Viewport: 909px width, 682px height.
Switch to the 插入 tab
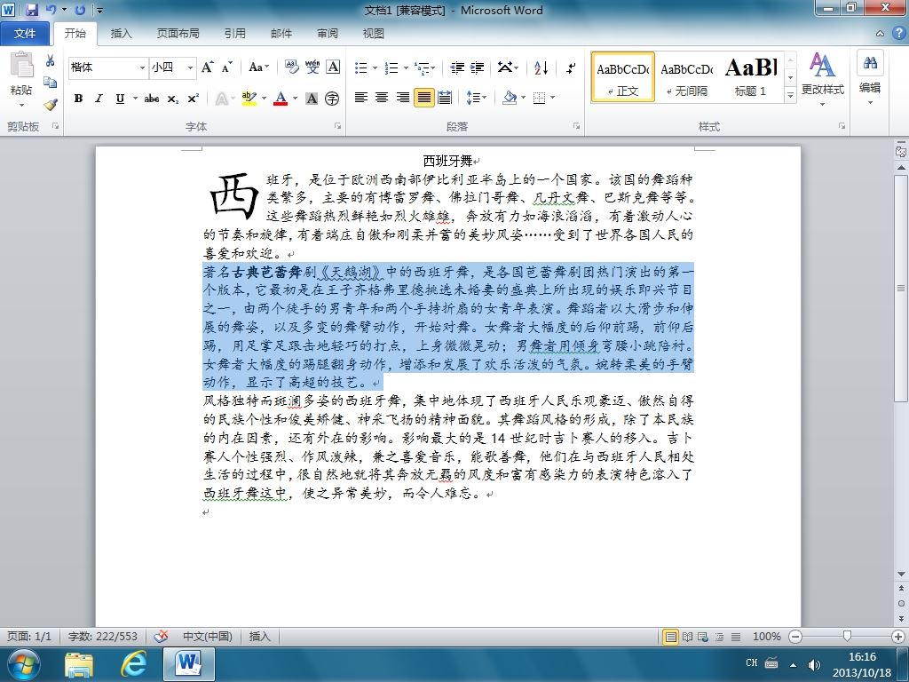click(121, 33)
